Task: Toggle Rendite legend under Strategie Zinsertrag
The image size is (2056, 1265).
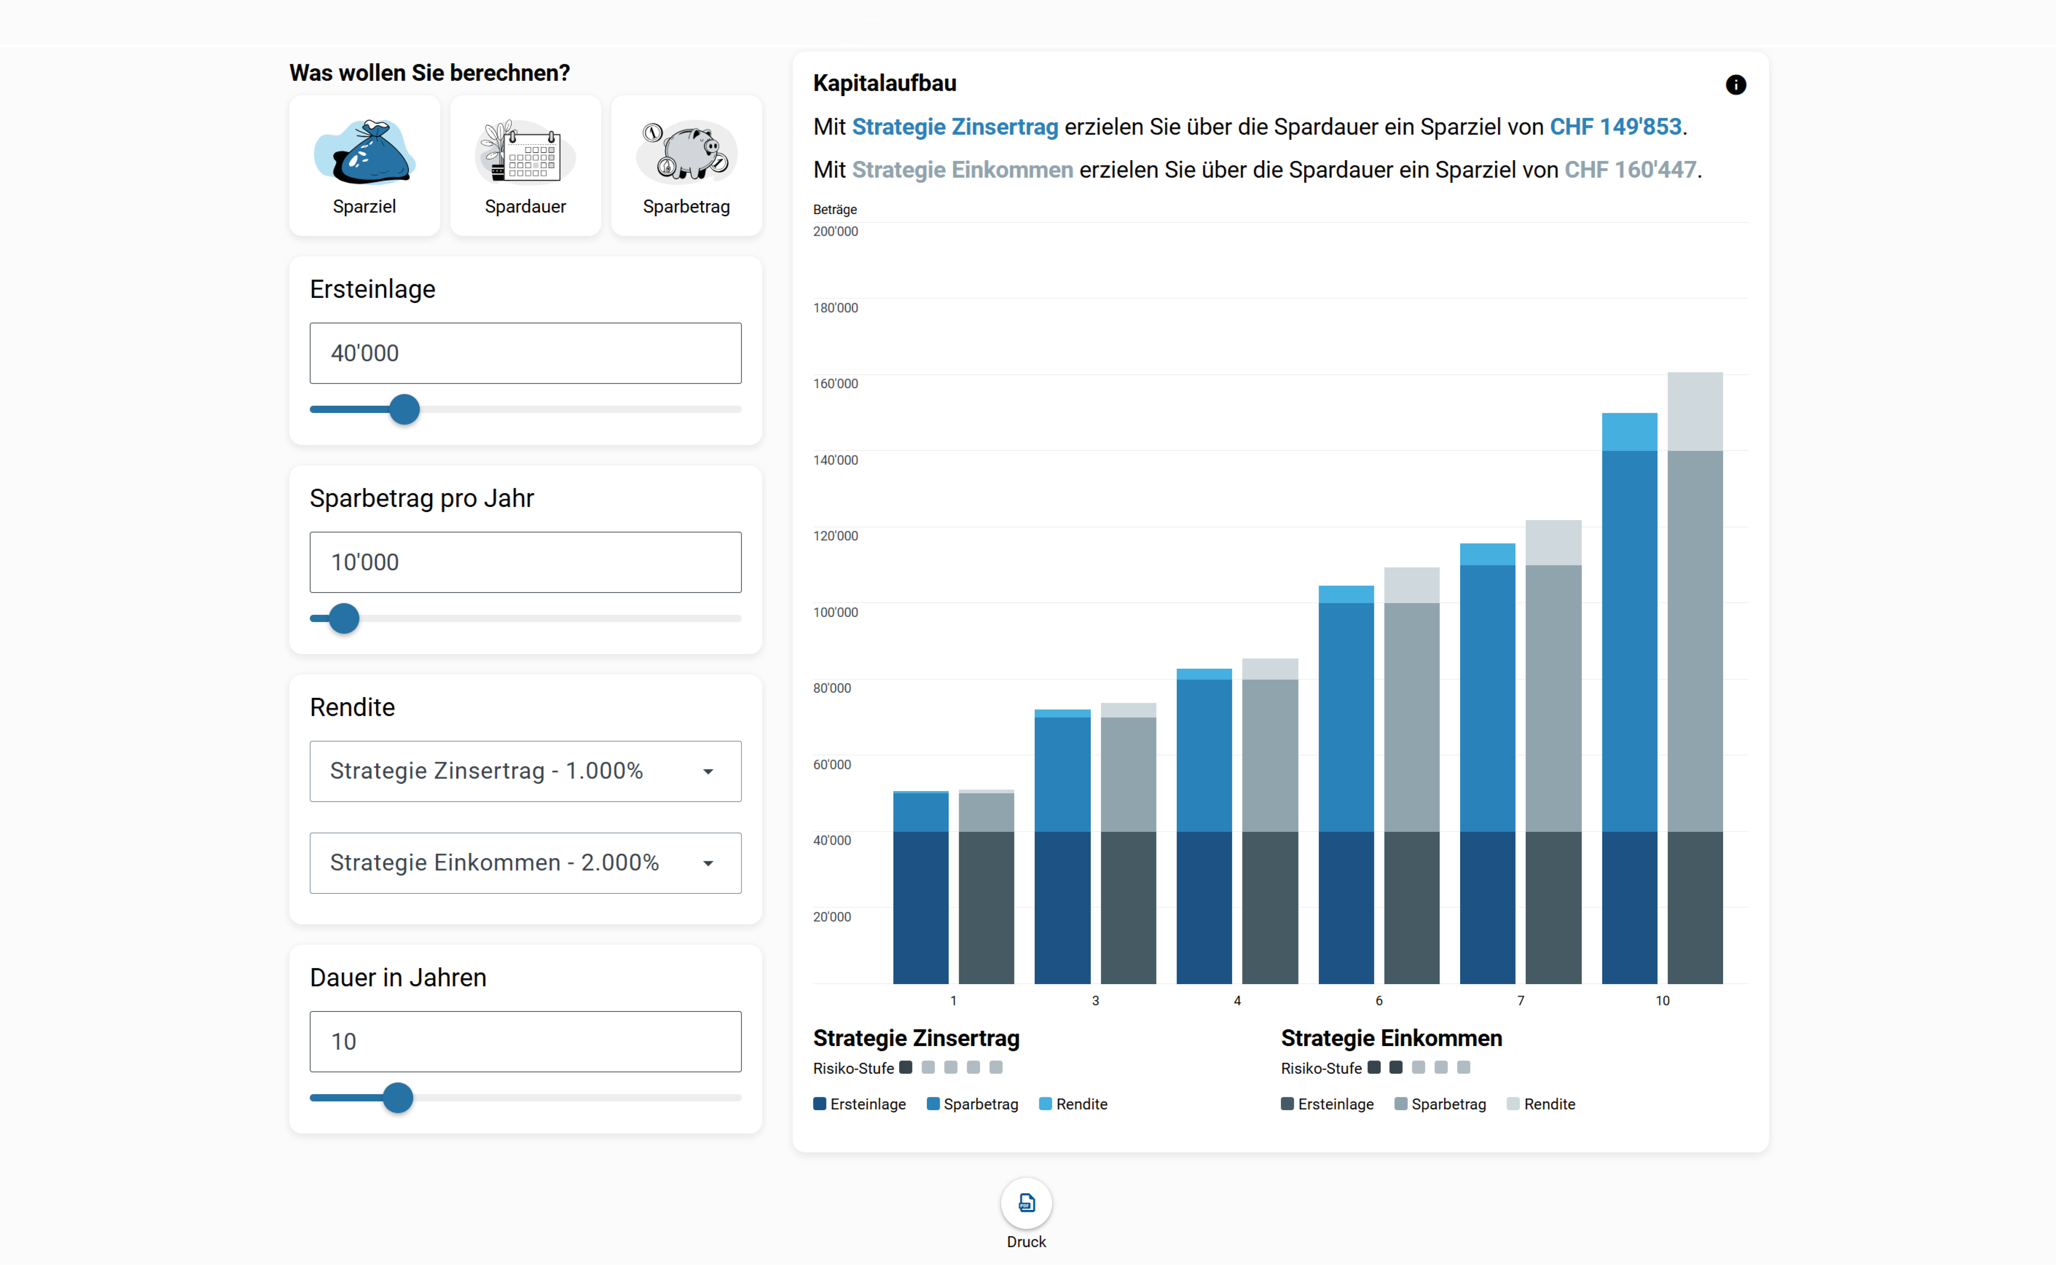Action: pos(1073,1104)
